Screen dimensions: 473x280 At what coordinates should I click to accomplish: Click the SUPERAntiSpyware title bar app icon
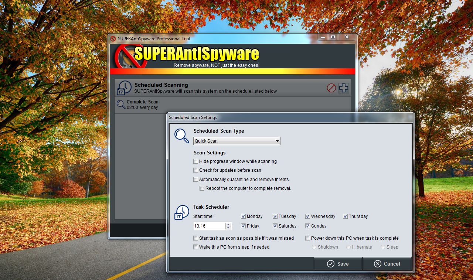tap(113, 38)
